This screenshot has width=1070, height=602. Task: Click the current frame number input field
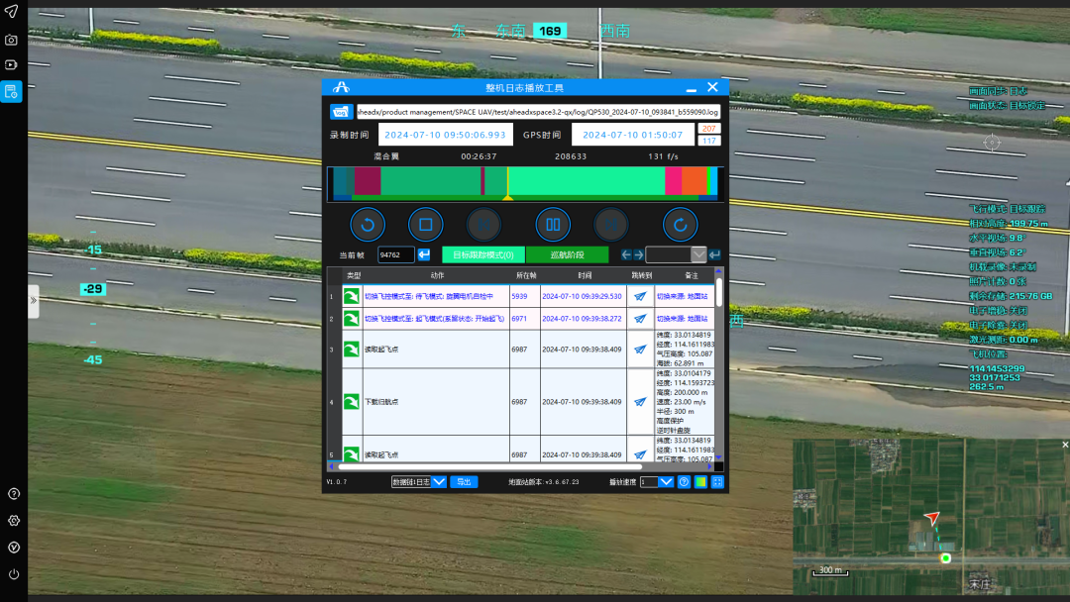click(x=395, y=254)
